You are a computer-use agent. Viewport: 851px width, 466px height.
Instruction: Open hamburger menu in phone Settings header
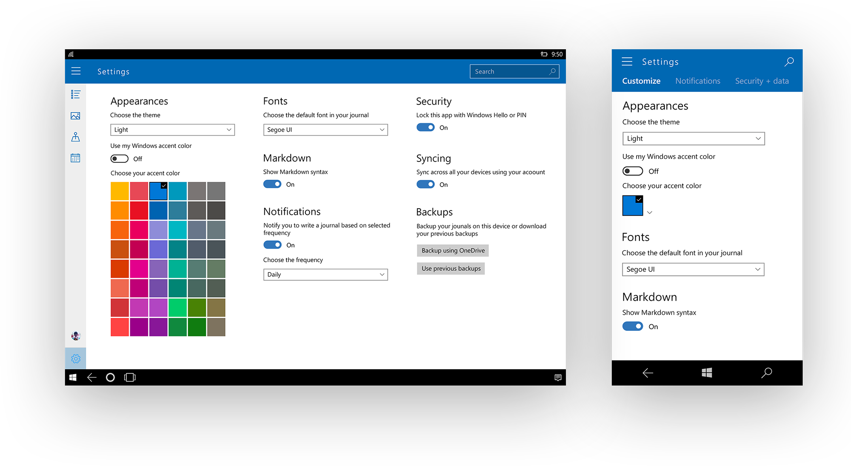click(627, 62)
